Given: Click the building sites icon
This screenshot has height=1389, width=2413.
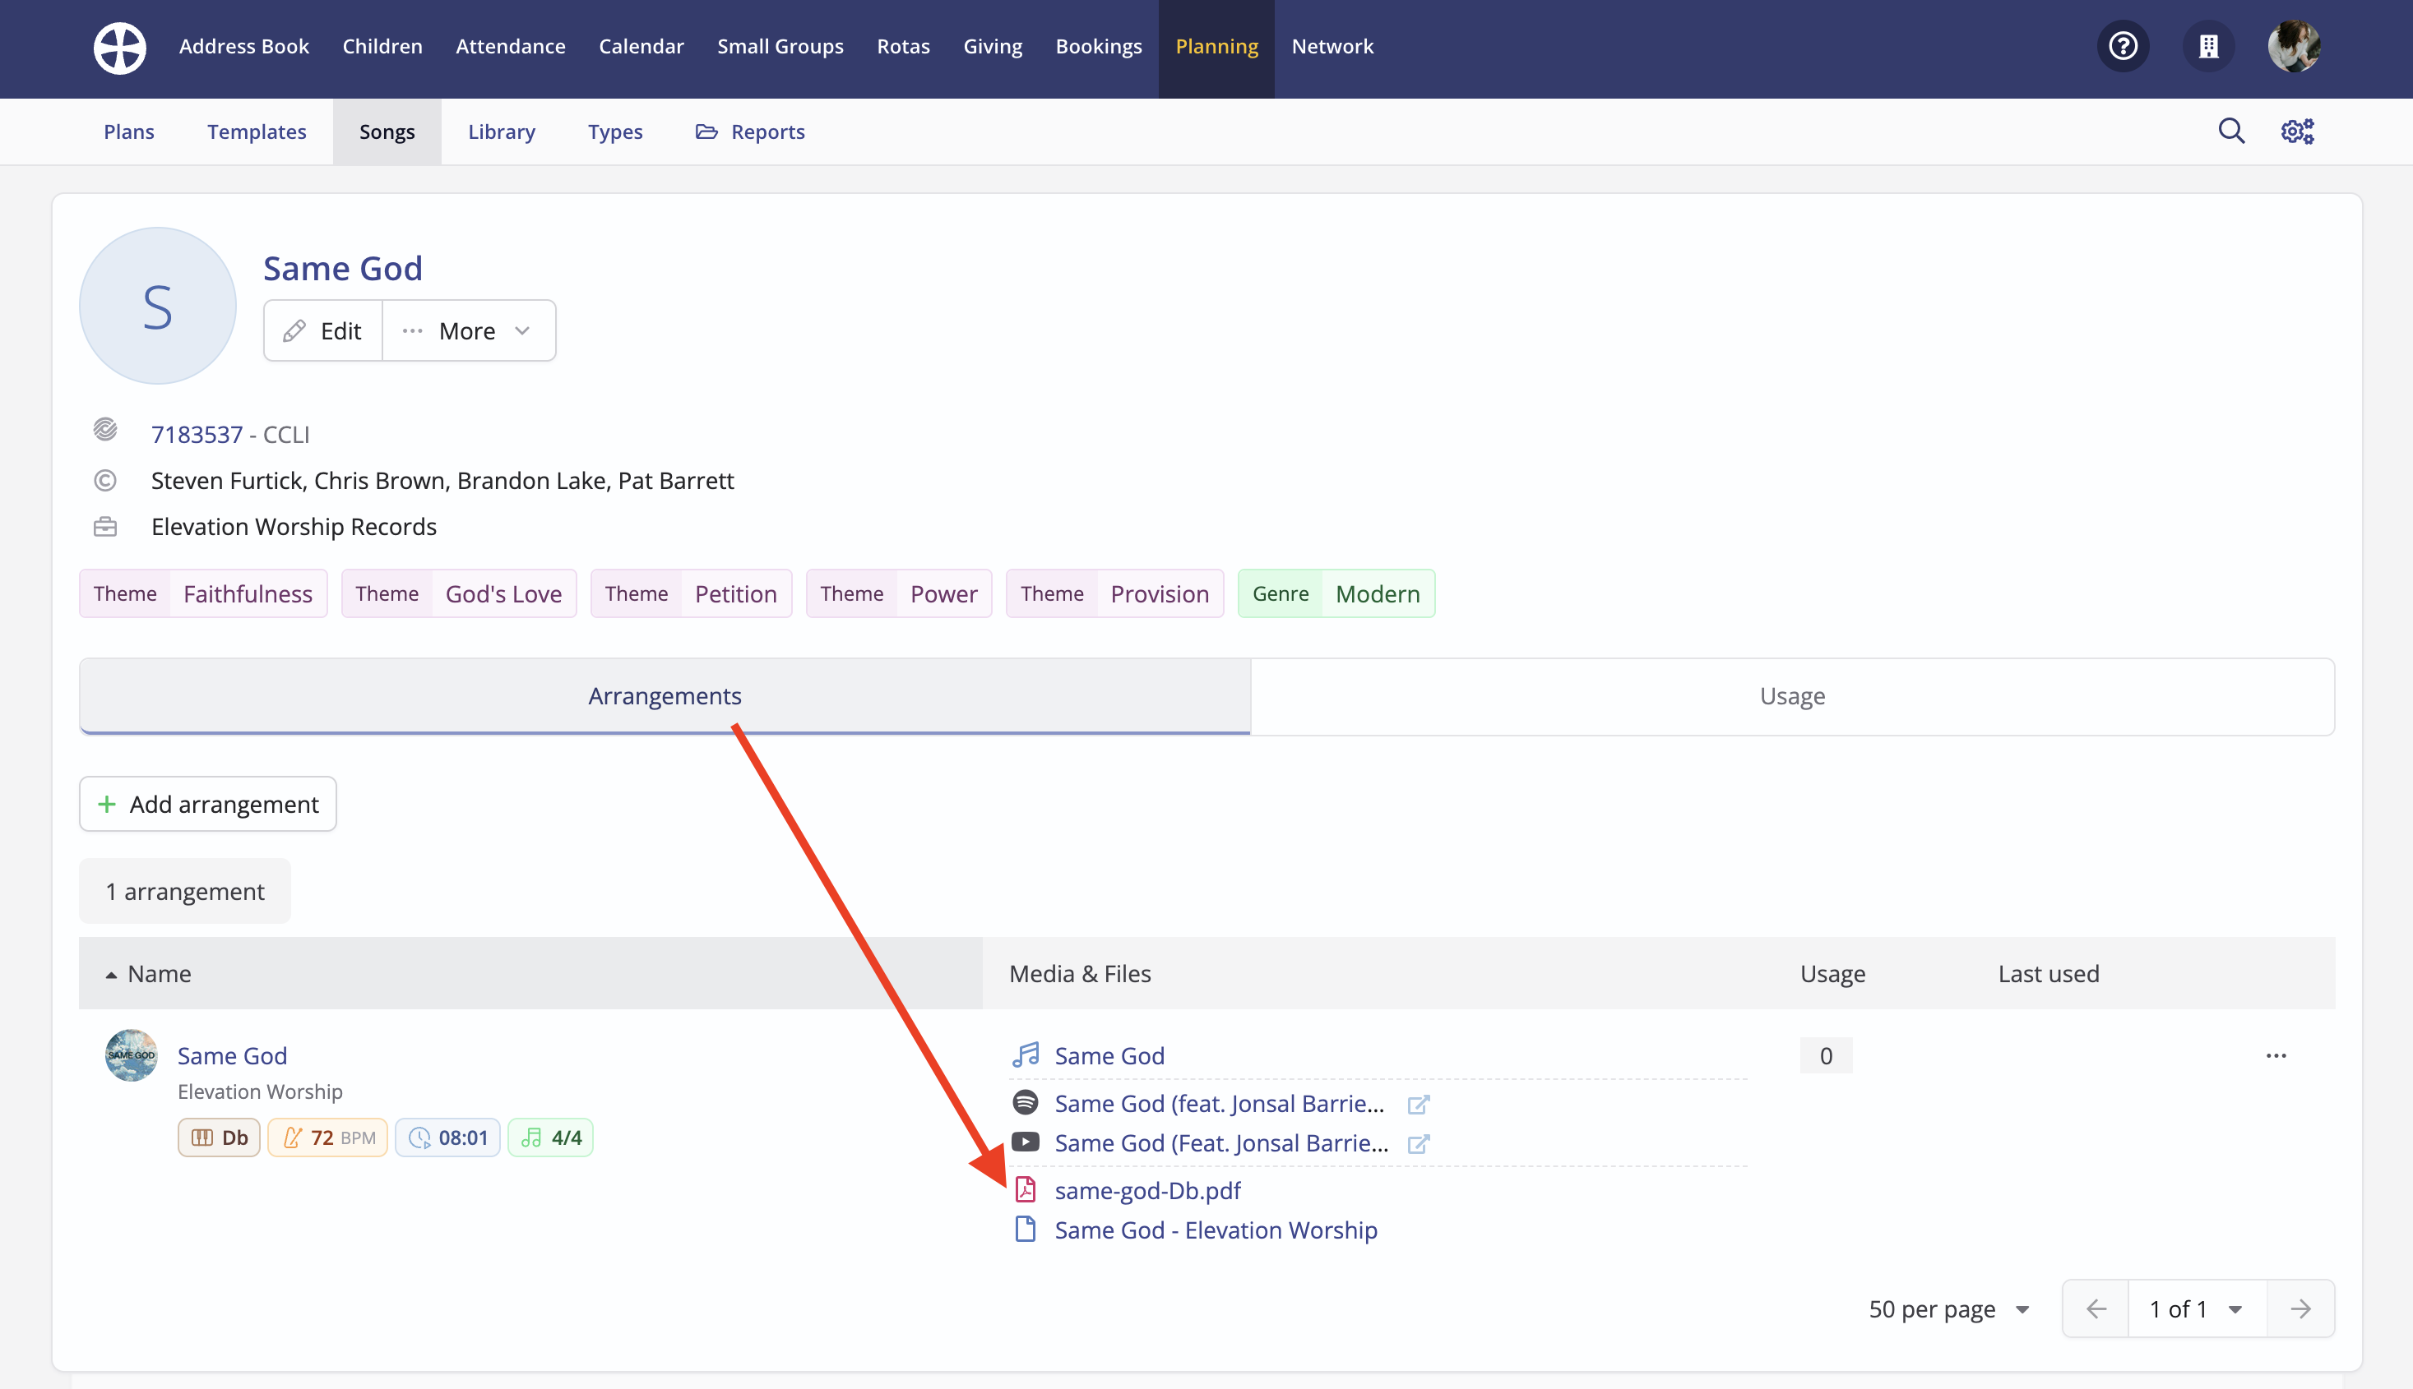Looking at the screenshot, I should (x=2207, y=46).
